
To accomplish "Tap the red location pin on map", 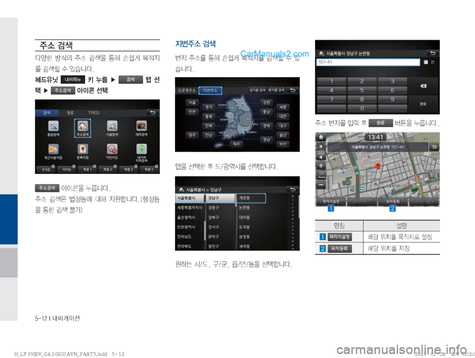I will [378, 166].
